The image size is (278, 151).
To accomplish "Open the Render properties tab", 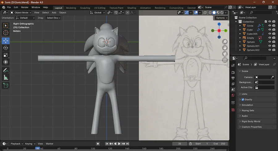I will pyautogui.click(x=233, y=72).
